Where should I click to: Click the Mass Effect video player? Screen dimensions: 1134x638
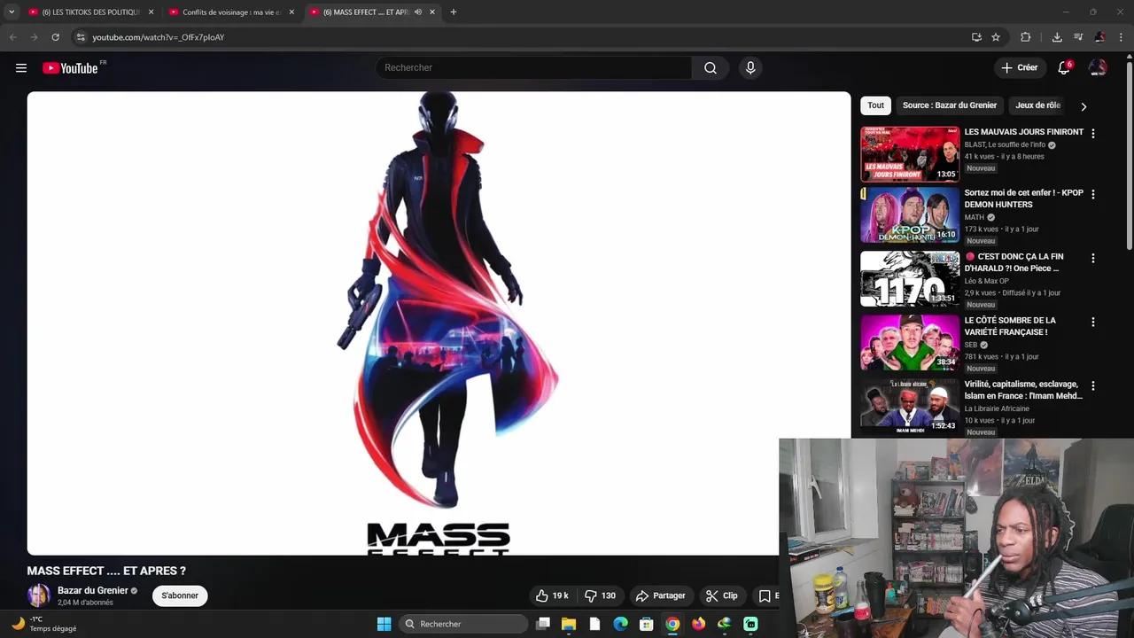click(439, 323)
